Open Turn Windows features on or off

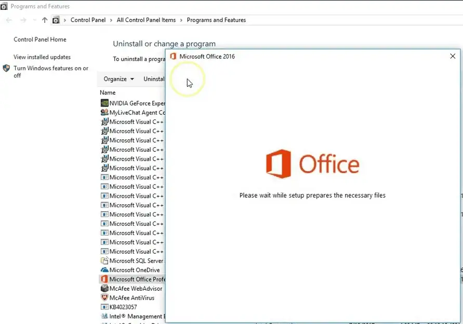(x=51, y=72)
